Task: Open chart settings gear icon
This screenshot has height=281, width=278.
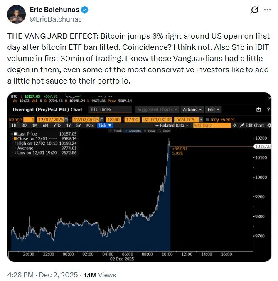Action: pyautogui.click(x=269, y=125)
